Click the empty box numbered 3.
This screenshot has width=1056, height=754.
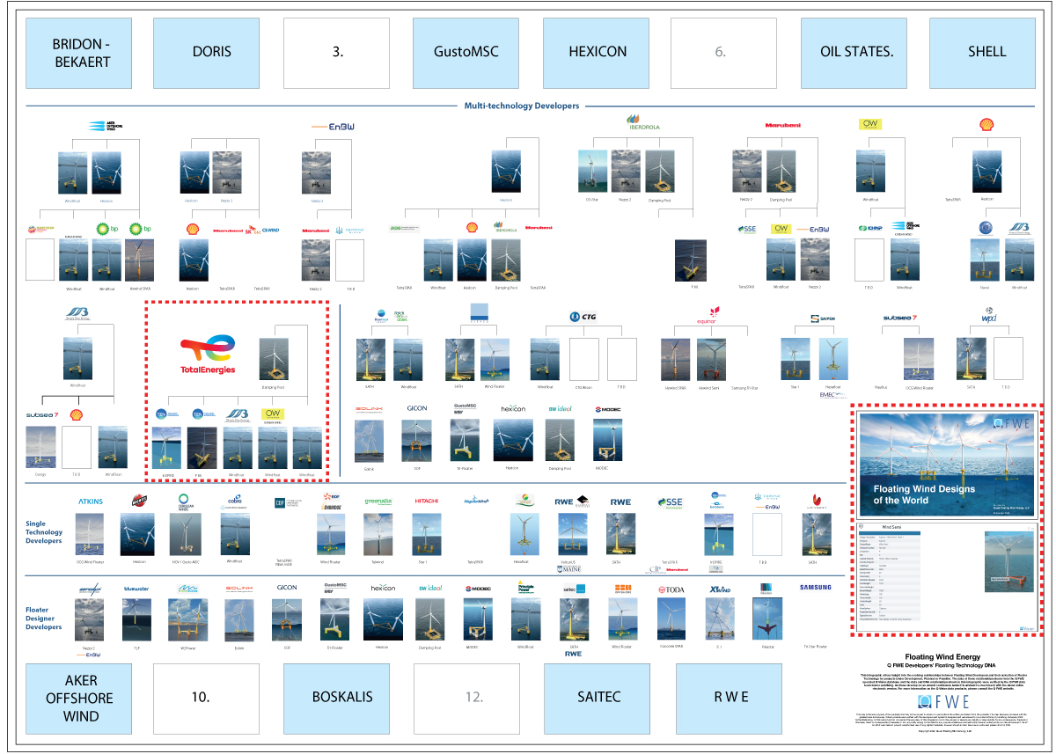[337, 52]
